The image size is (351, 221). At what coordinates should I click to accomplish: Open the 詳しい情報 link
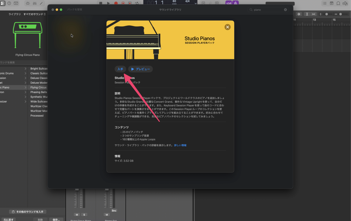[x=180, y=145]
